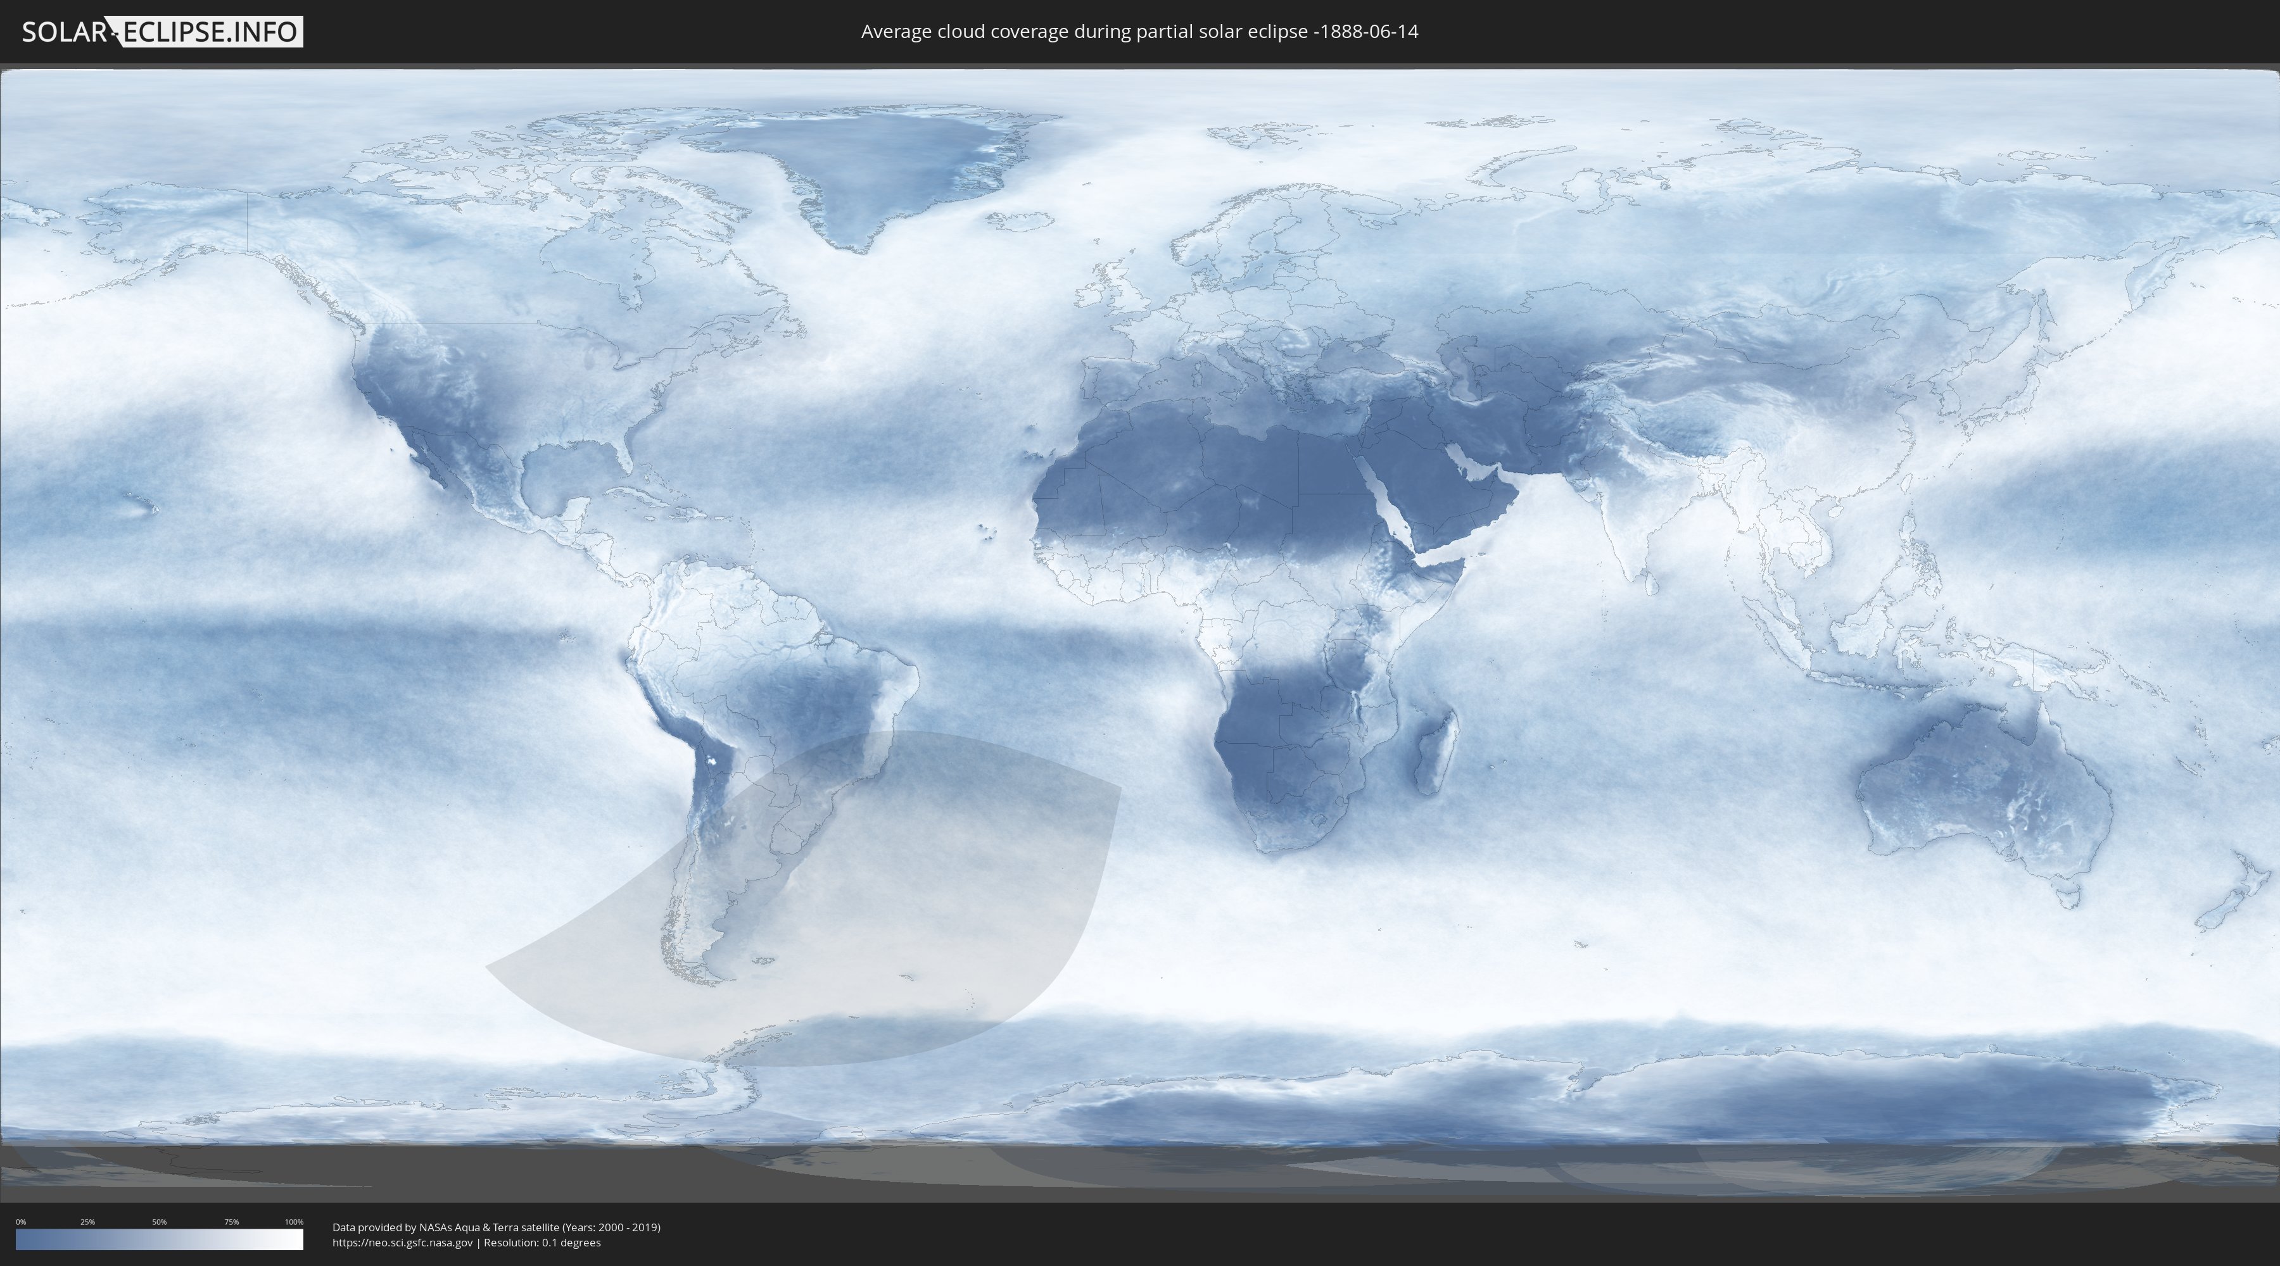
Task: Click the 75% legend label
Action: 231,1222
